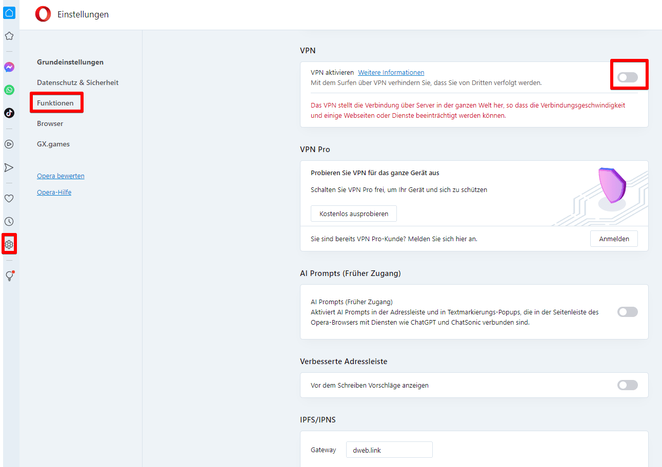
Task: Launch TikTok from the sidebar
Action: click(9, 113)
